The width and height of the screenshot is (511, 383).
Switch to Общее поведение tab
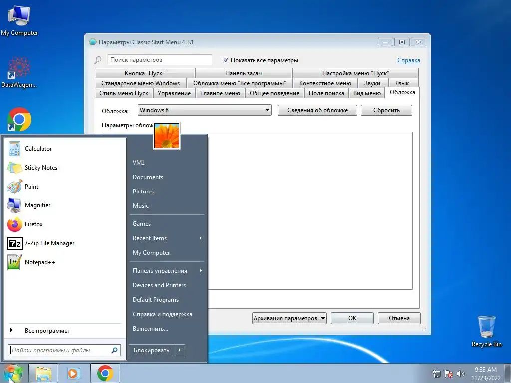click(x=274, y=93)
